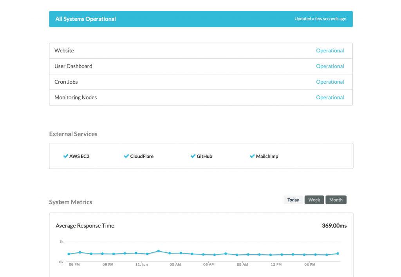The width and height of the screenshot is (401, 277).
Task: Click the Mailchimp checkmark icon
Action: point(252,156)
